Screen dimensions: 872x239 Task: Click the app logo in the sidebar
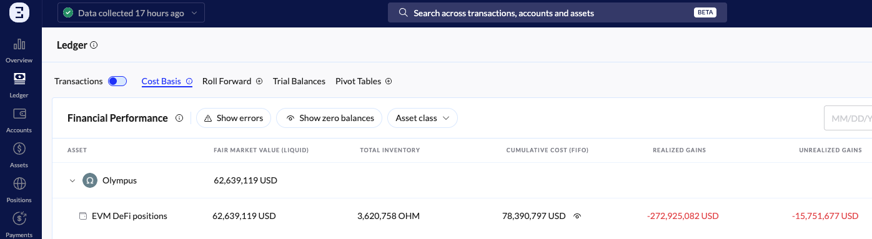pyautogui.click(x=19, y=12)
